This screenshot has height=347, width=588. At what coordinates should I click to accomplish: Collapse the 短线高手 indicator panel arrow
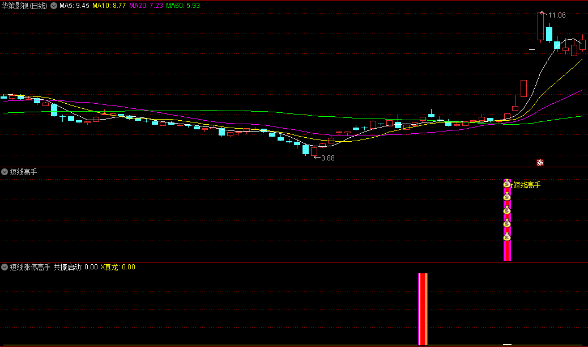[5, 172]
